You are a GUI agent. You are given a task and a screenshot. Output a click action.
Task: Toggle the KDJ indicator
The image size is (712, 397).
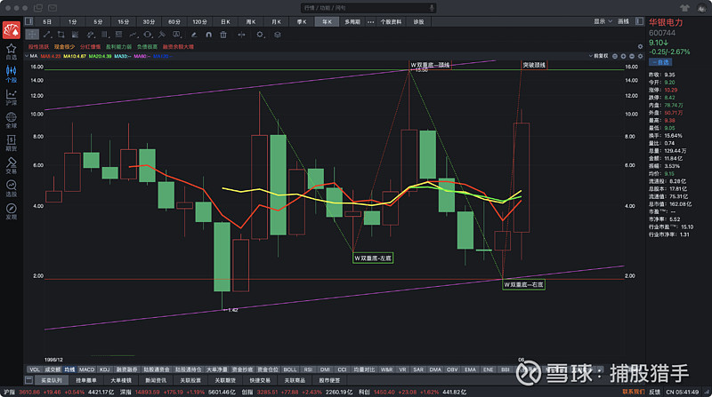(104, 369)
